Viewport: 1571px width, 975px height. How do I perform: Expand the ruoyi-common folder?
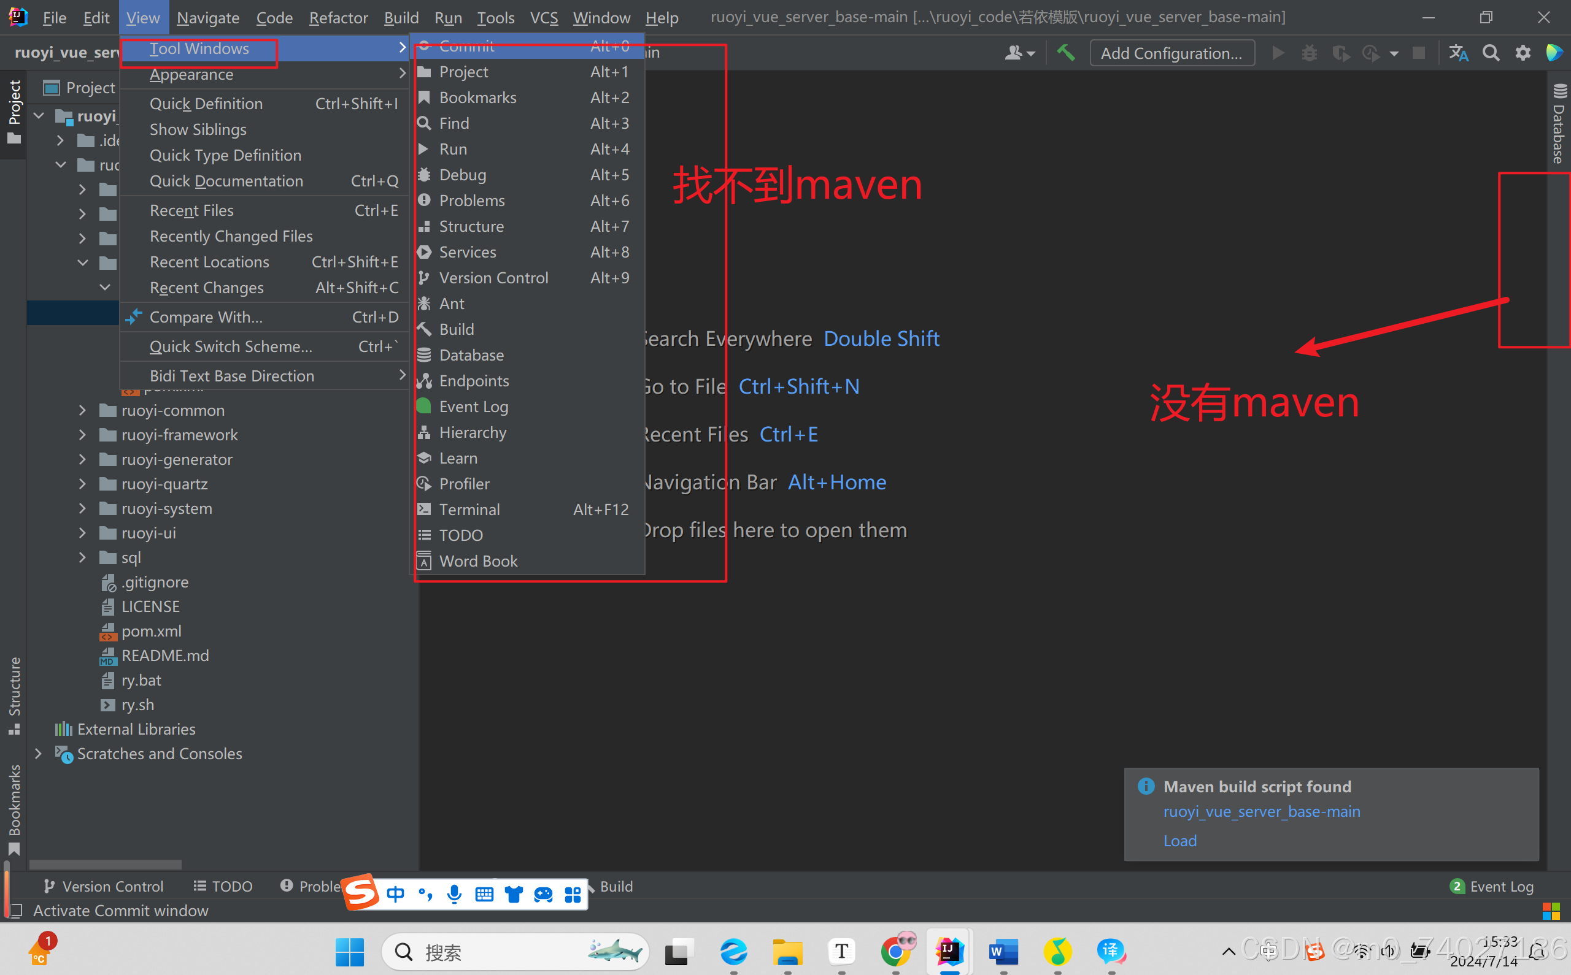click(82, 410)
